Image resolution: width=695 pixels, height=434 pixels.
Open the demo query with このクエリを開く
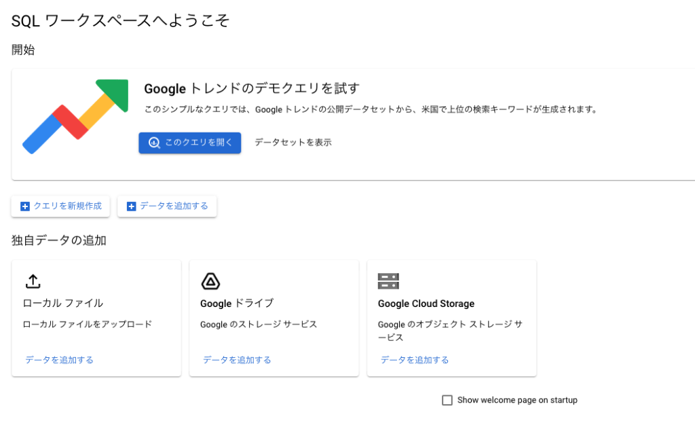click(189, 143)
